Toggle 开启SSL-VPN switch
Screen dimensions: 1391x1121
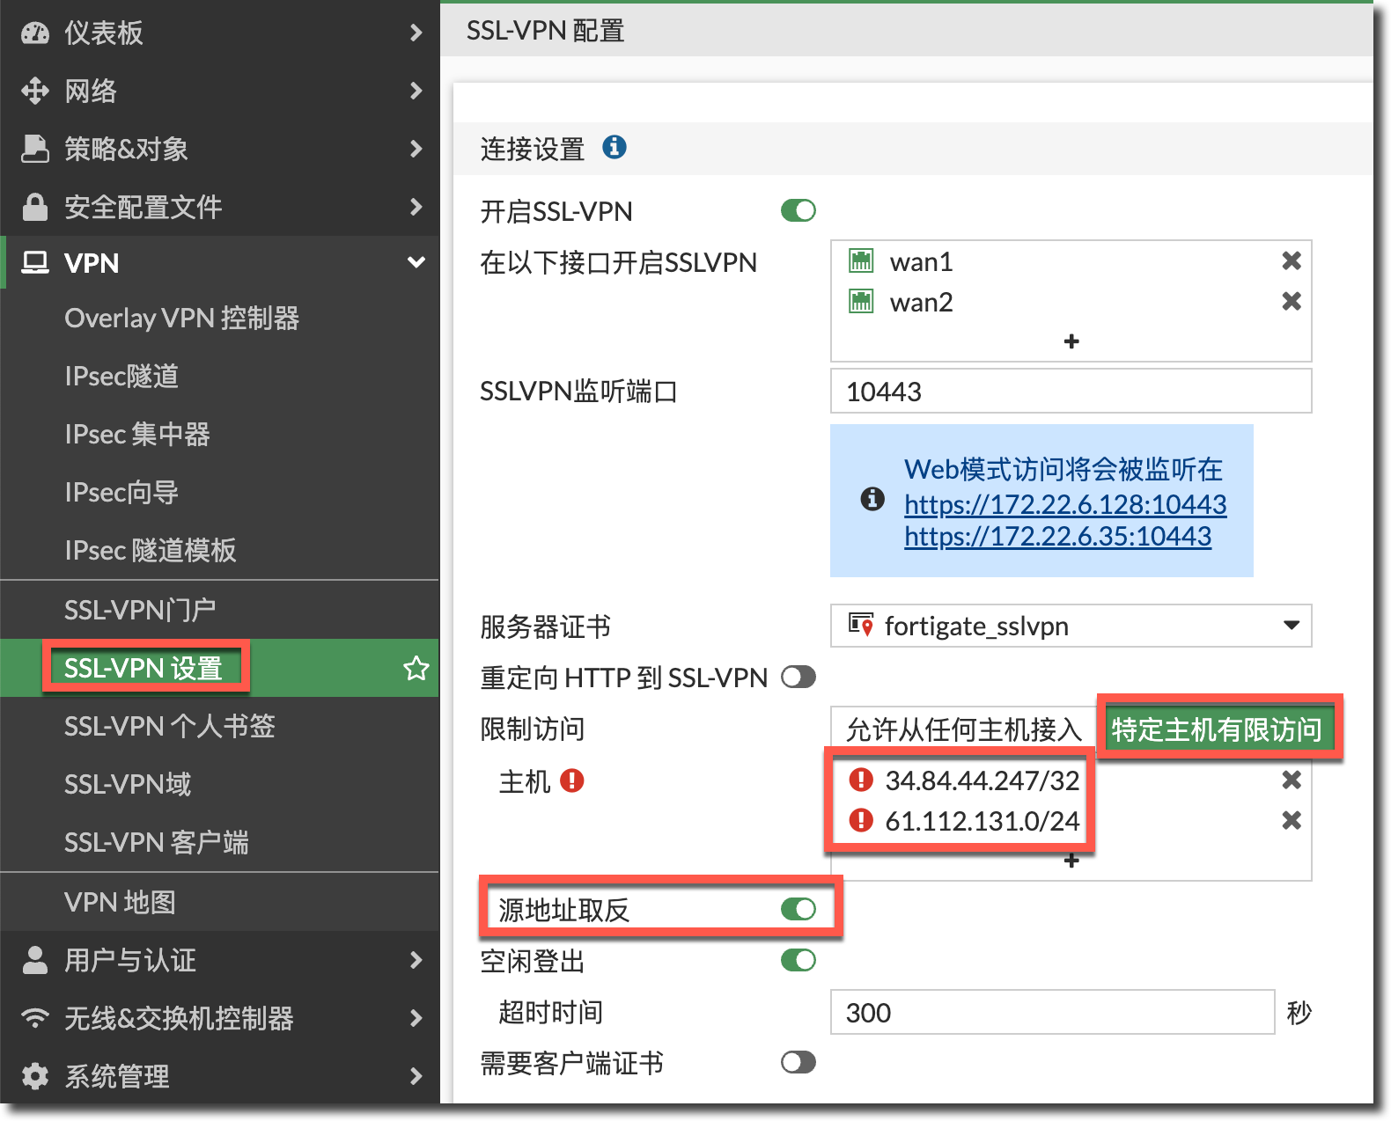point(799,210)
